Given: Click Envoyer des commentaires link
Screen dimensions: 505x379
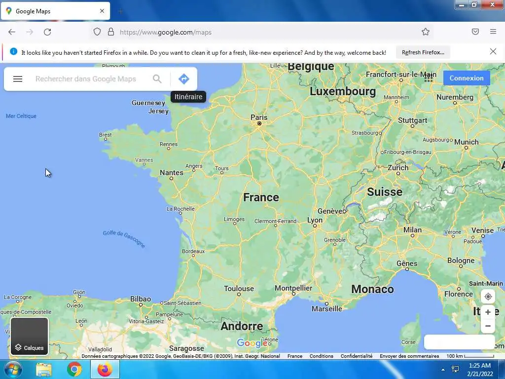Looking at the screenshot, I should 409,356.
